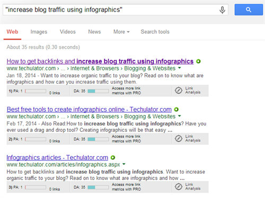The width and height of the screenshot is (265, 198).
Task: Open the News tab
Action: (x=94, y=32)
